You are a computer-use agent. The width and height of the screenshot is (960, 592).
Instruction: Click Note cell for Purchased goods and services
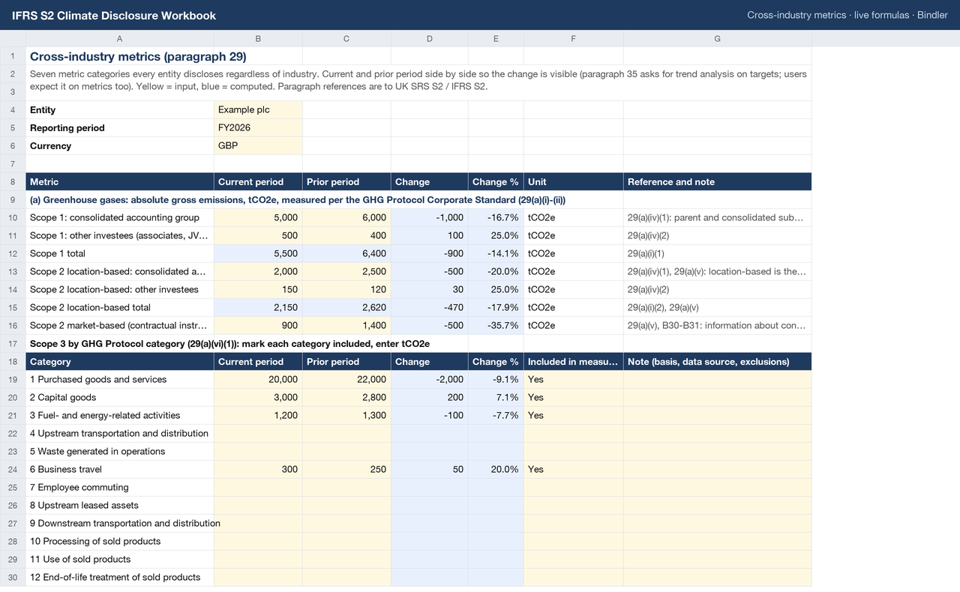(717, 379)
